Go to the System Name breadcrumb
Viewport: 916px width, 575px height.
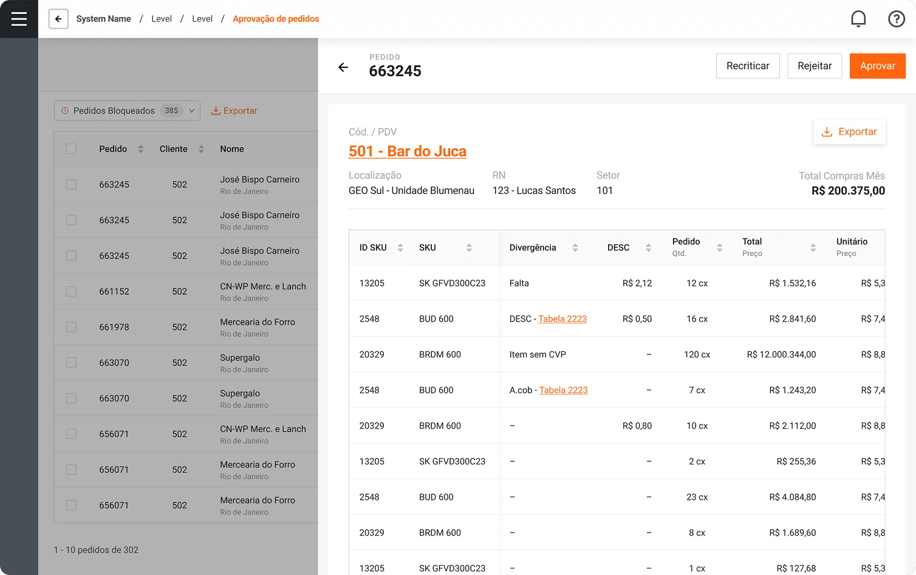tap(103, 19)
